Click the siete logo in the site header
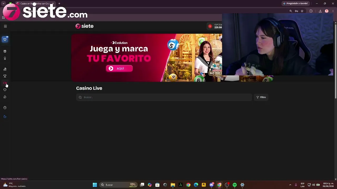Image resolution: width=337 pixels, height=189 pixels. coord(85,26)
